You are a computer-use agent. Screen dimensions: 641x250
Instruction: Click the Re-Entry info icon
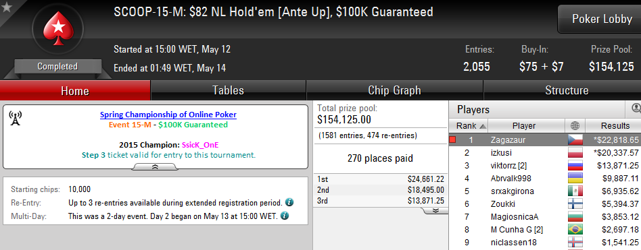click(289, 202)
